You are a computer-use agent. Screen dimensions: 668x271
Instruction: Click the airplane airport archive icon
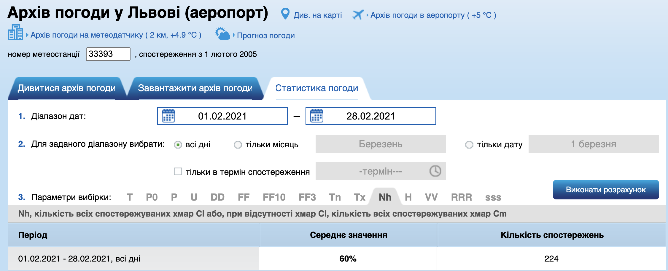point(358,14)
